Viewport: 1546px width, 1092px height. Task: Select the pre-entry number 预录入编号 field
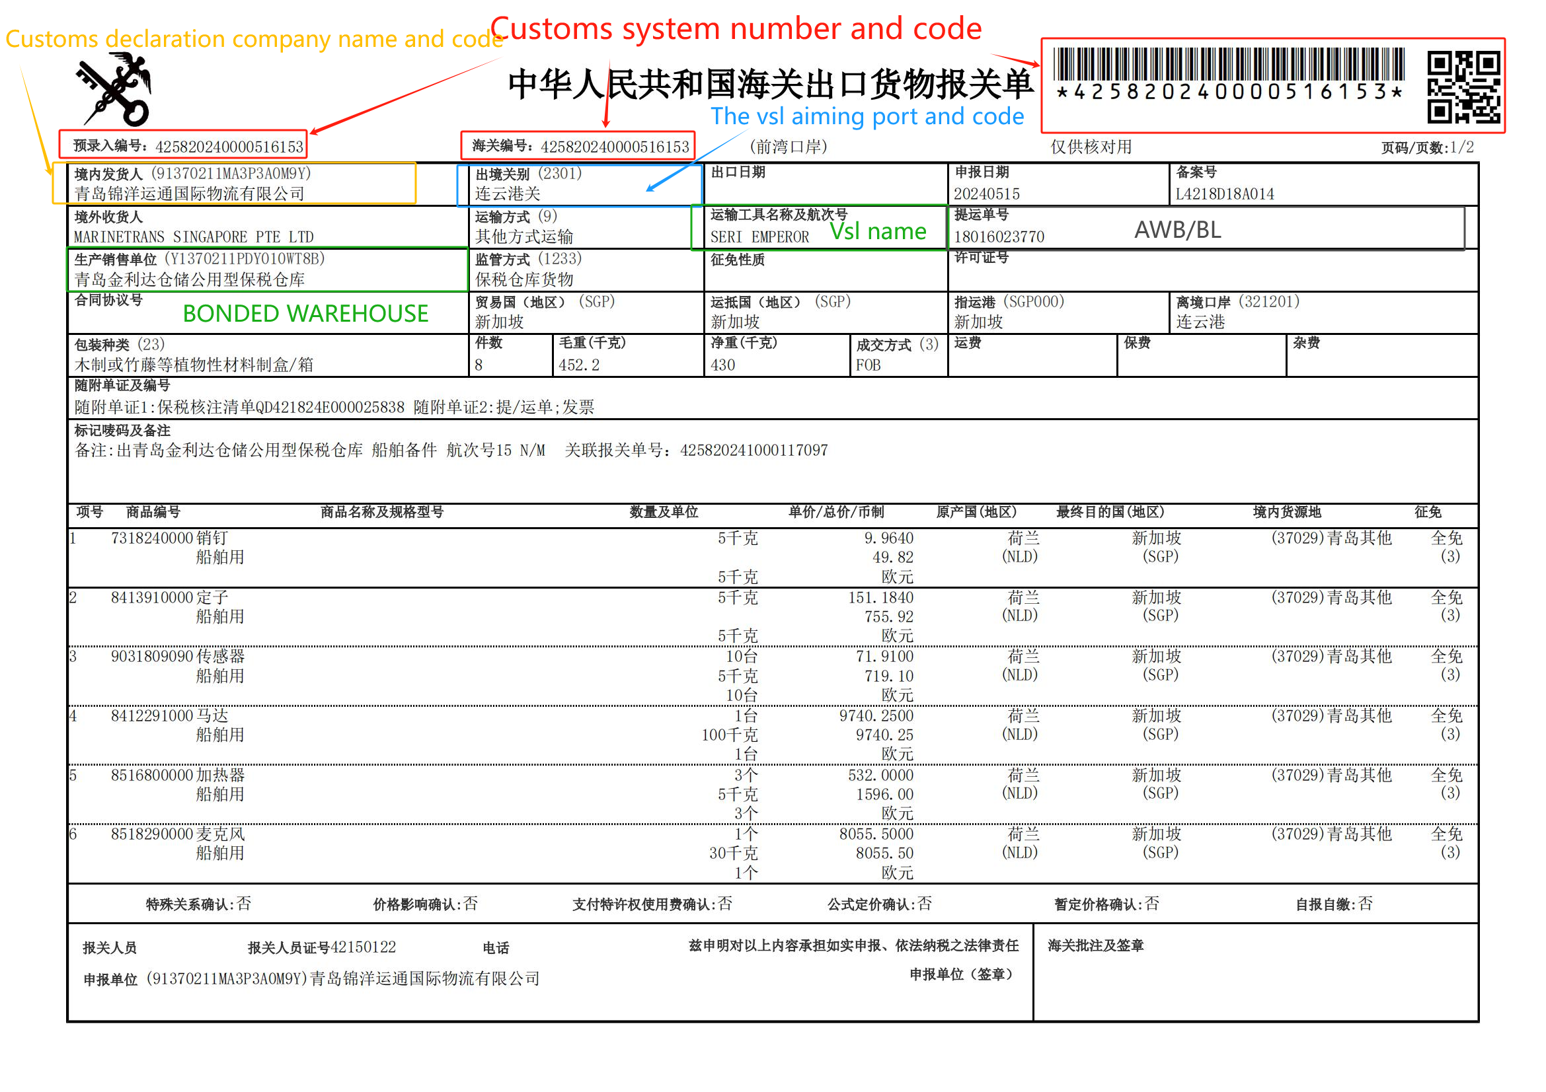pos(183,145)
